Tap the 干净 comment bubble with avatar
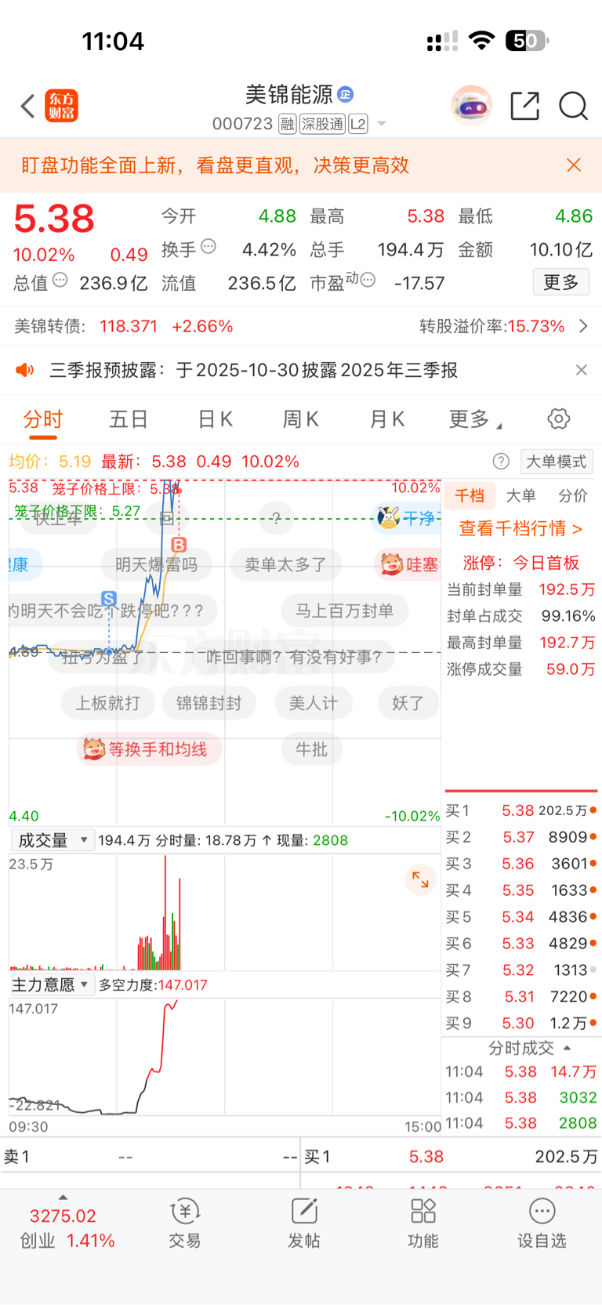Screen dimensions: 602x1305 coord(408,518)
